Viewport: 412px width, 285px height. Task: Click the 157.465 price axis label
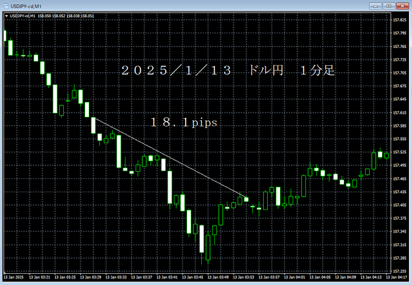tap(399, 178)
